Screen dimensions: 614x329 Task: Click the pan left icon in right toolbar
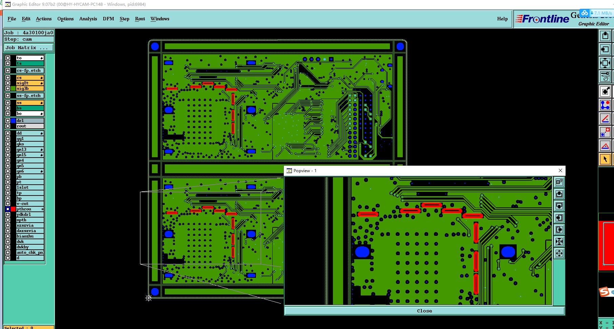pos(605,49)
